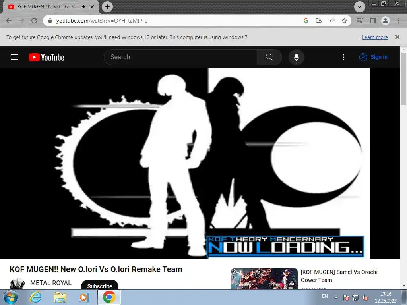The width and height of the screenshot is (407, 305).
Task: Open METAL ROYAL channel avatar
Action: coord(17,284)
